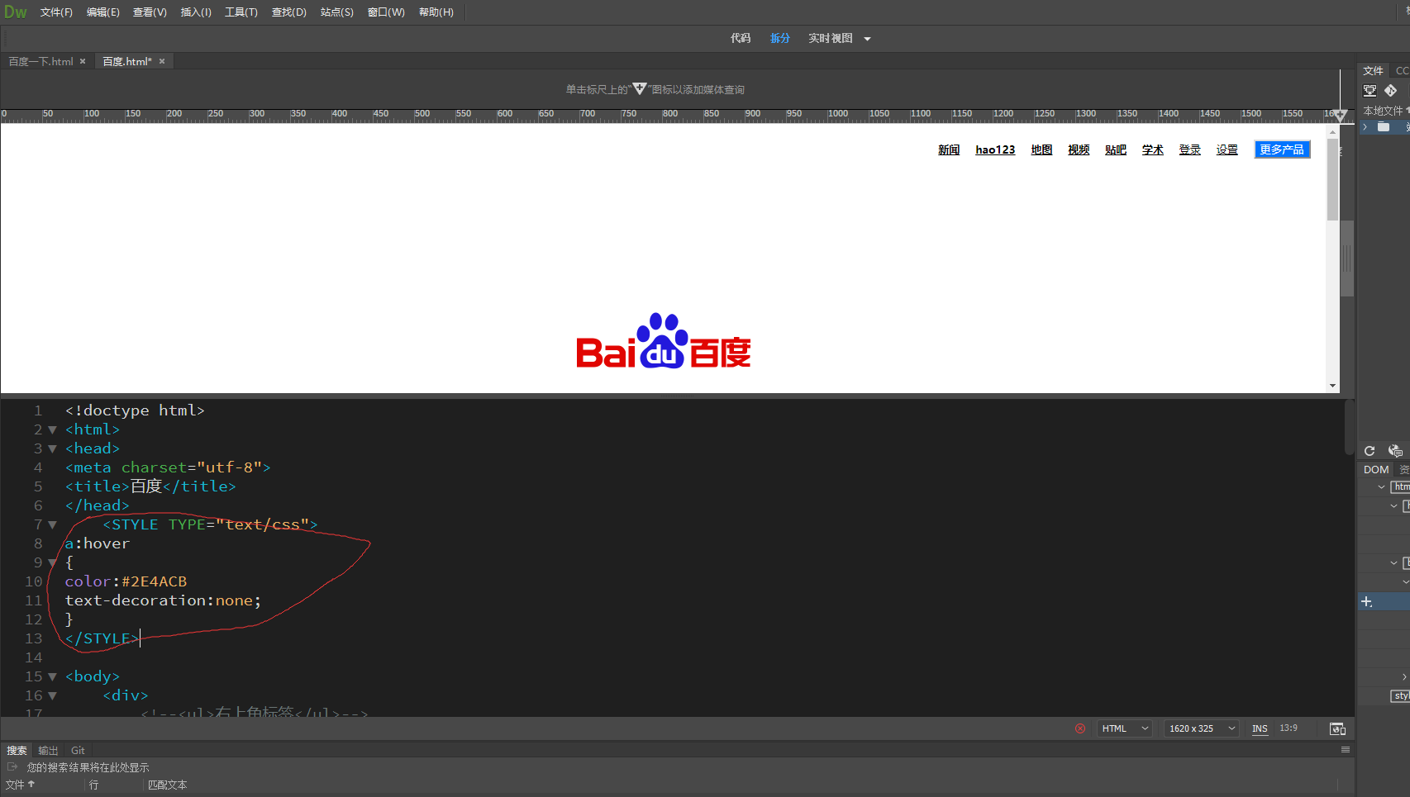Open the 查找(D) menu
This screenshot has width=1410, height=797.
pyautogui.click(x=289, y=12)
